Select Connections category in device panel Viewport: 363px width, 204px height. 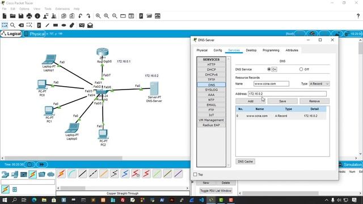point(33,174)
